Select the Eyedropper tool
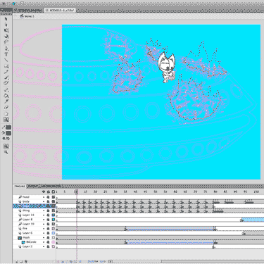 point(6,101)
